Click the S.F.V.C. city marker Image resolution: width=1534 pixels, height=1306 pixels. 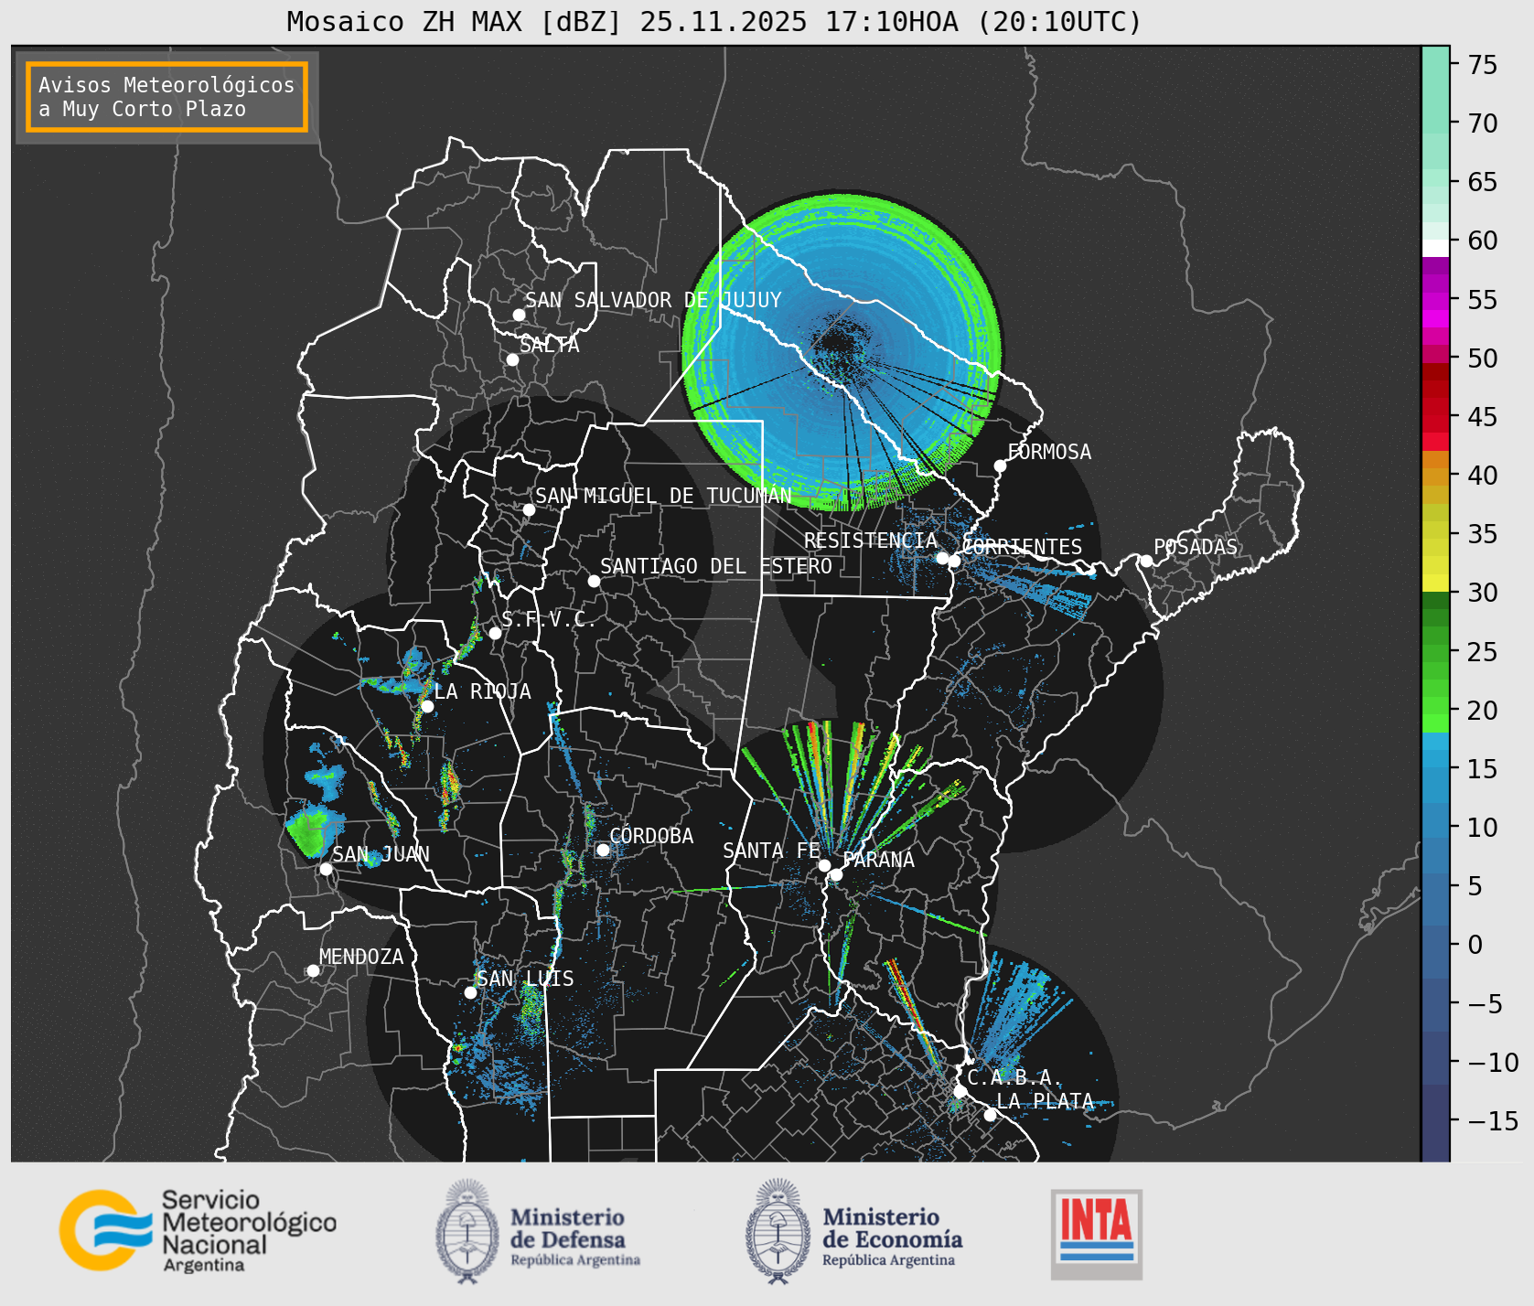pyautogui.click(x=495, y=633)
